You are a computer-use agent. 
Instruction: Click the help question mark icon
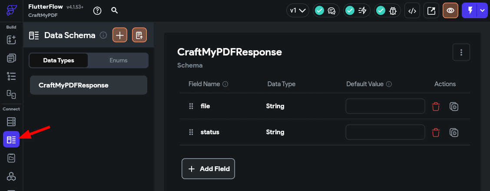coord(97,11)
